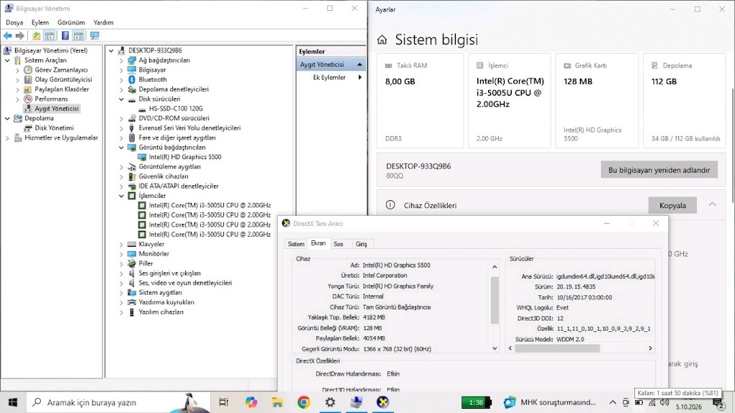735x413 pixels.
Task: Open the Eylem menu
Action: (40, 22)
